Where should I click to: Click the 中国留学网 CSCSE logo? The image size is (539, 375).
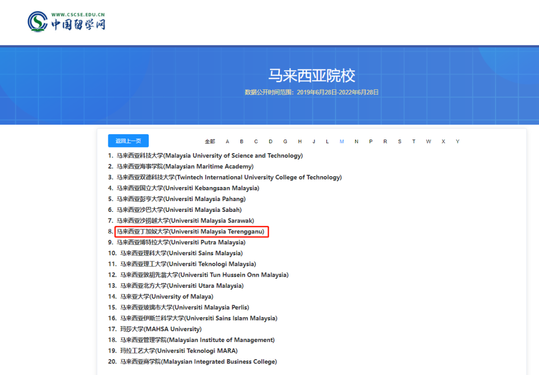(x=66, y=21)
